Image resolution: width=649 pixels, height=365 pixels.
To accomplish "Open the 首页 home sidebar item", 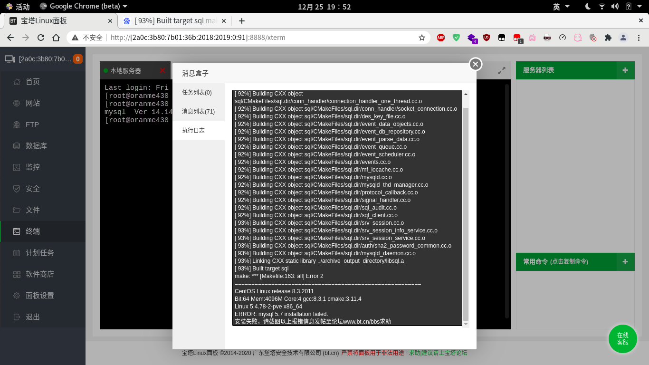I will pos(43,82).
